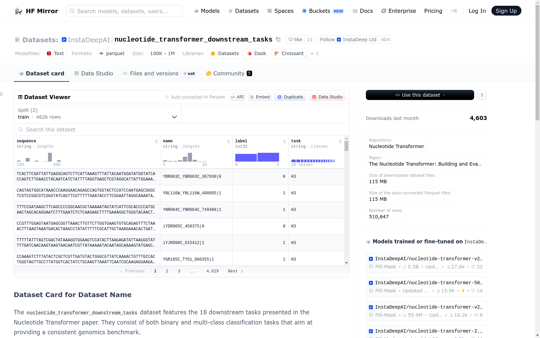
Task: Click the label column histogram bar
Action: (x=257, y=157)
